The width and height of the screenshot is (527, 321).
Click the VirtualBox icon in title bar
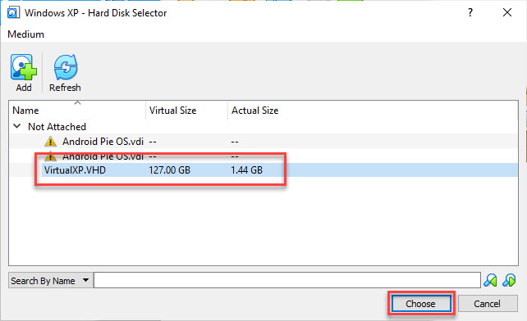point(13,13)
